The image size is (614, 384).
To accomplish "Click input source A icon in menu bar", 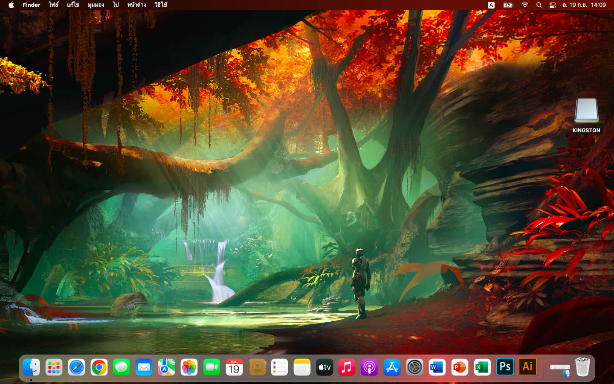I will pos(491,5).
